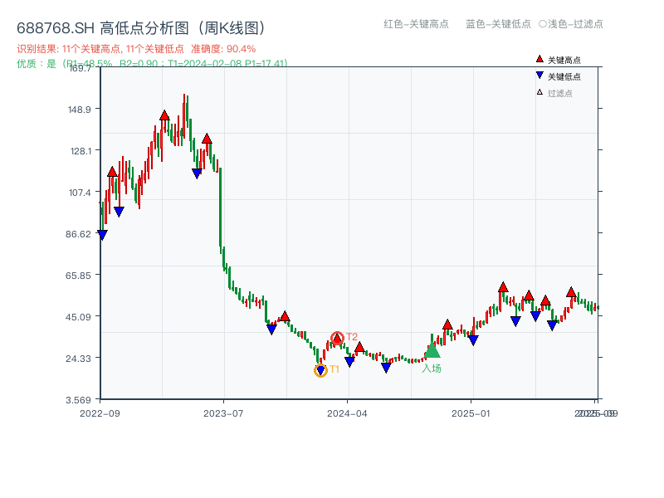Select the blue key low marker at 86.62 level

pos(102,235)
